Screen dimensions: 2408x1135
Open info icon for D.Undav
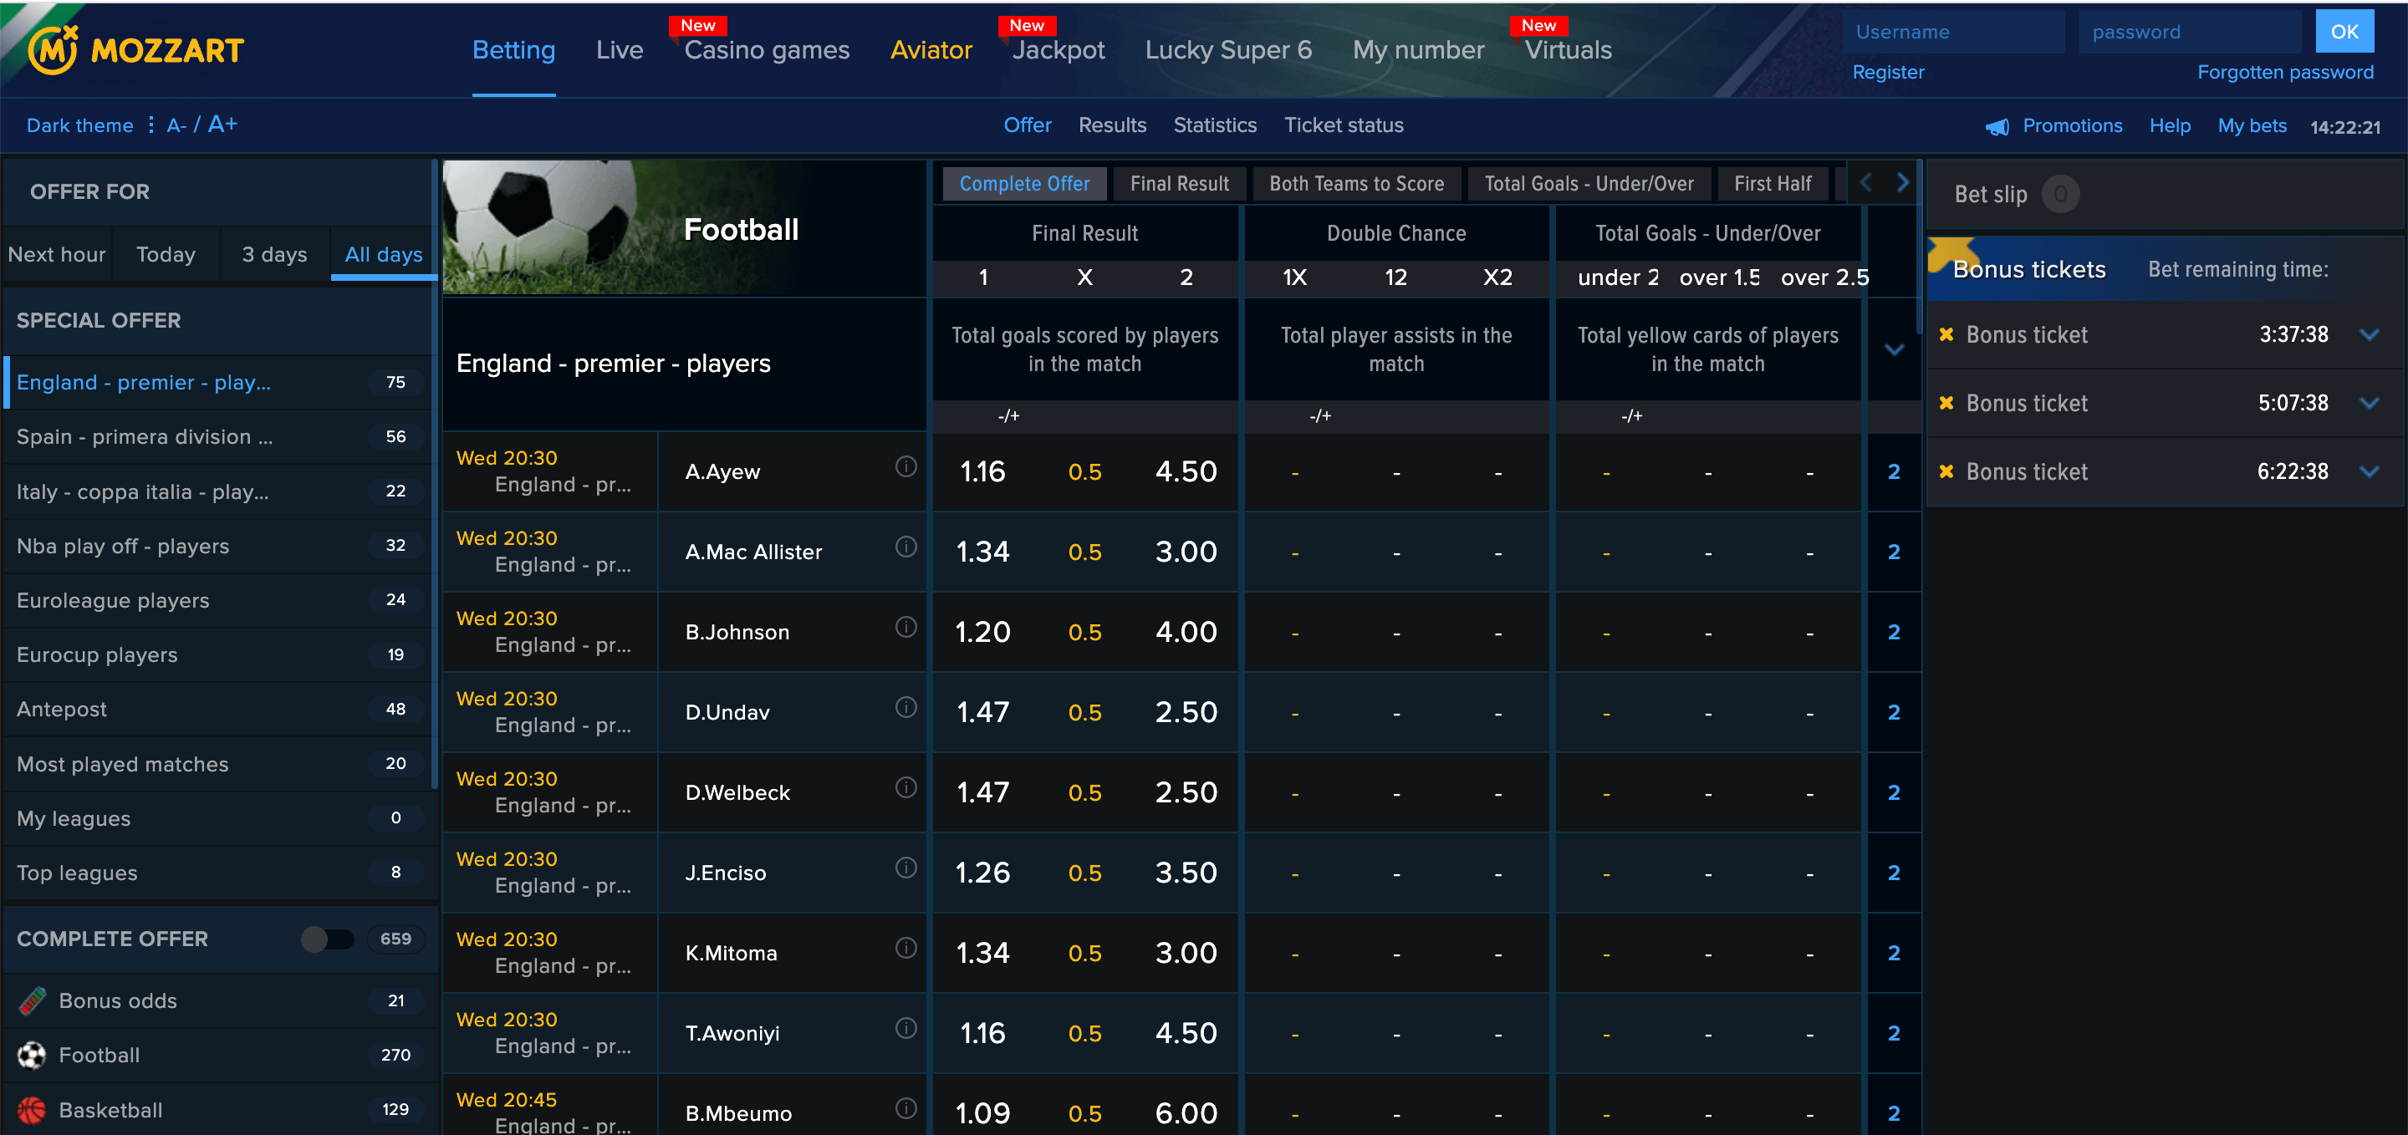(x=905, y=706)
